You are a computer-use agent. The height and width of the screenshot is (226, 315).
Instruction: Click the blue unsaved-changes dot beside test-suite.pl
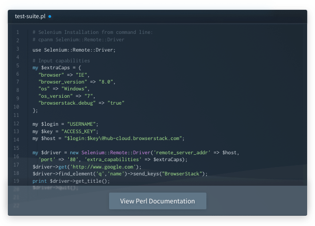50,17
